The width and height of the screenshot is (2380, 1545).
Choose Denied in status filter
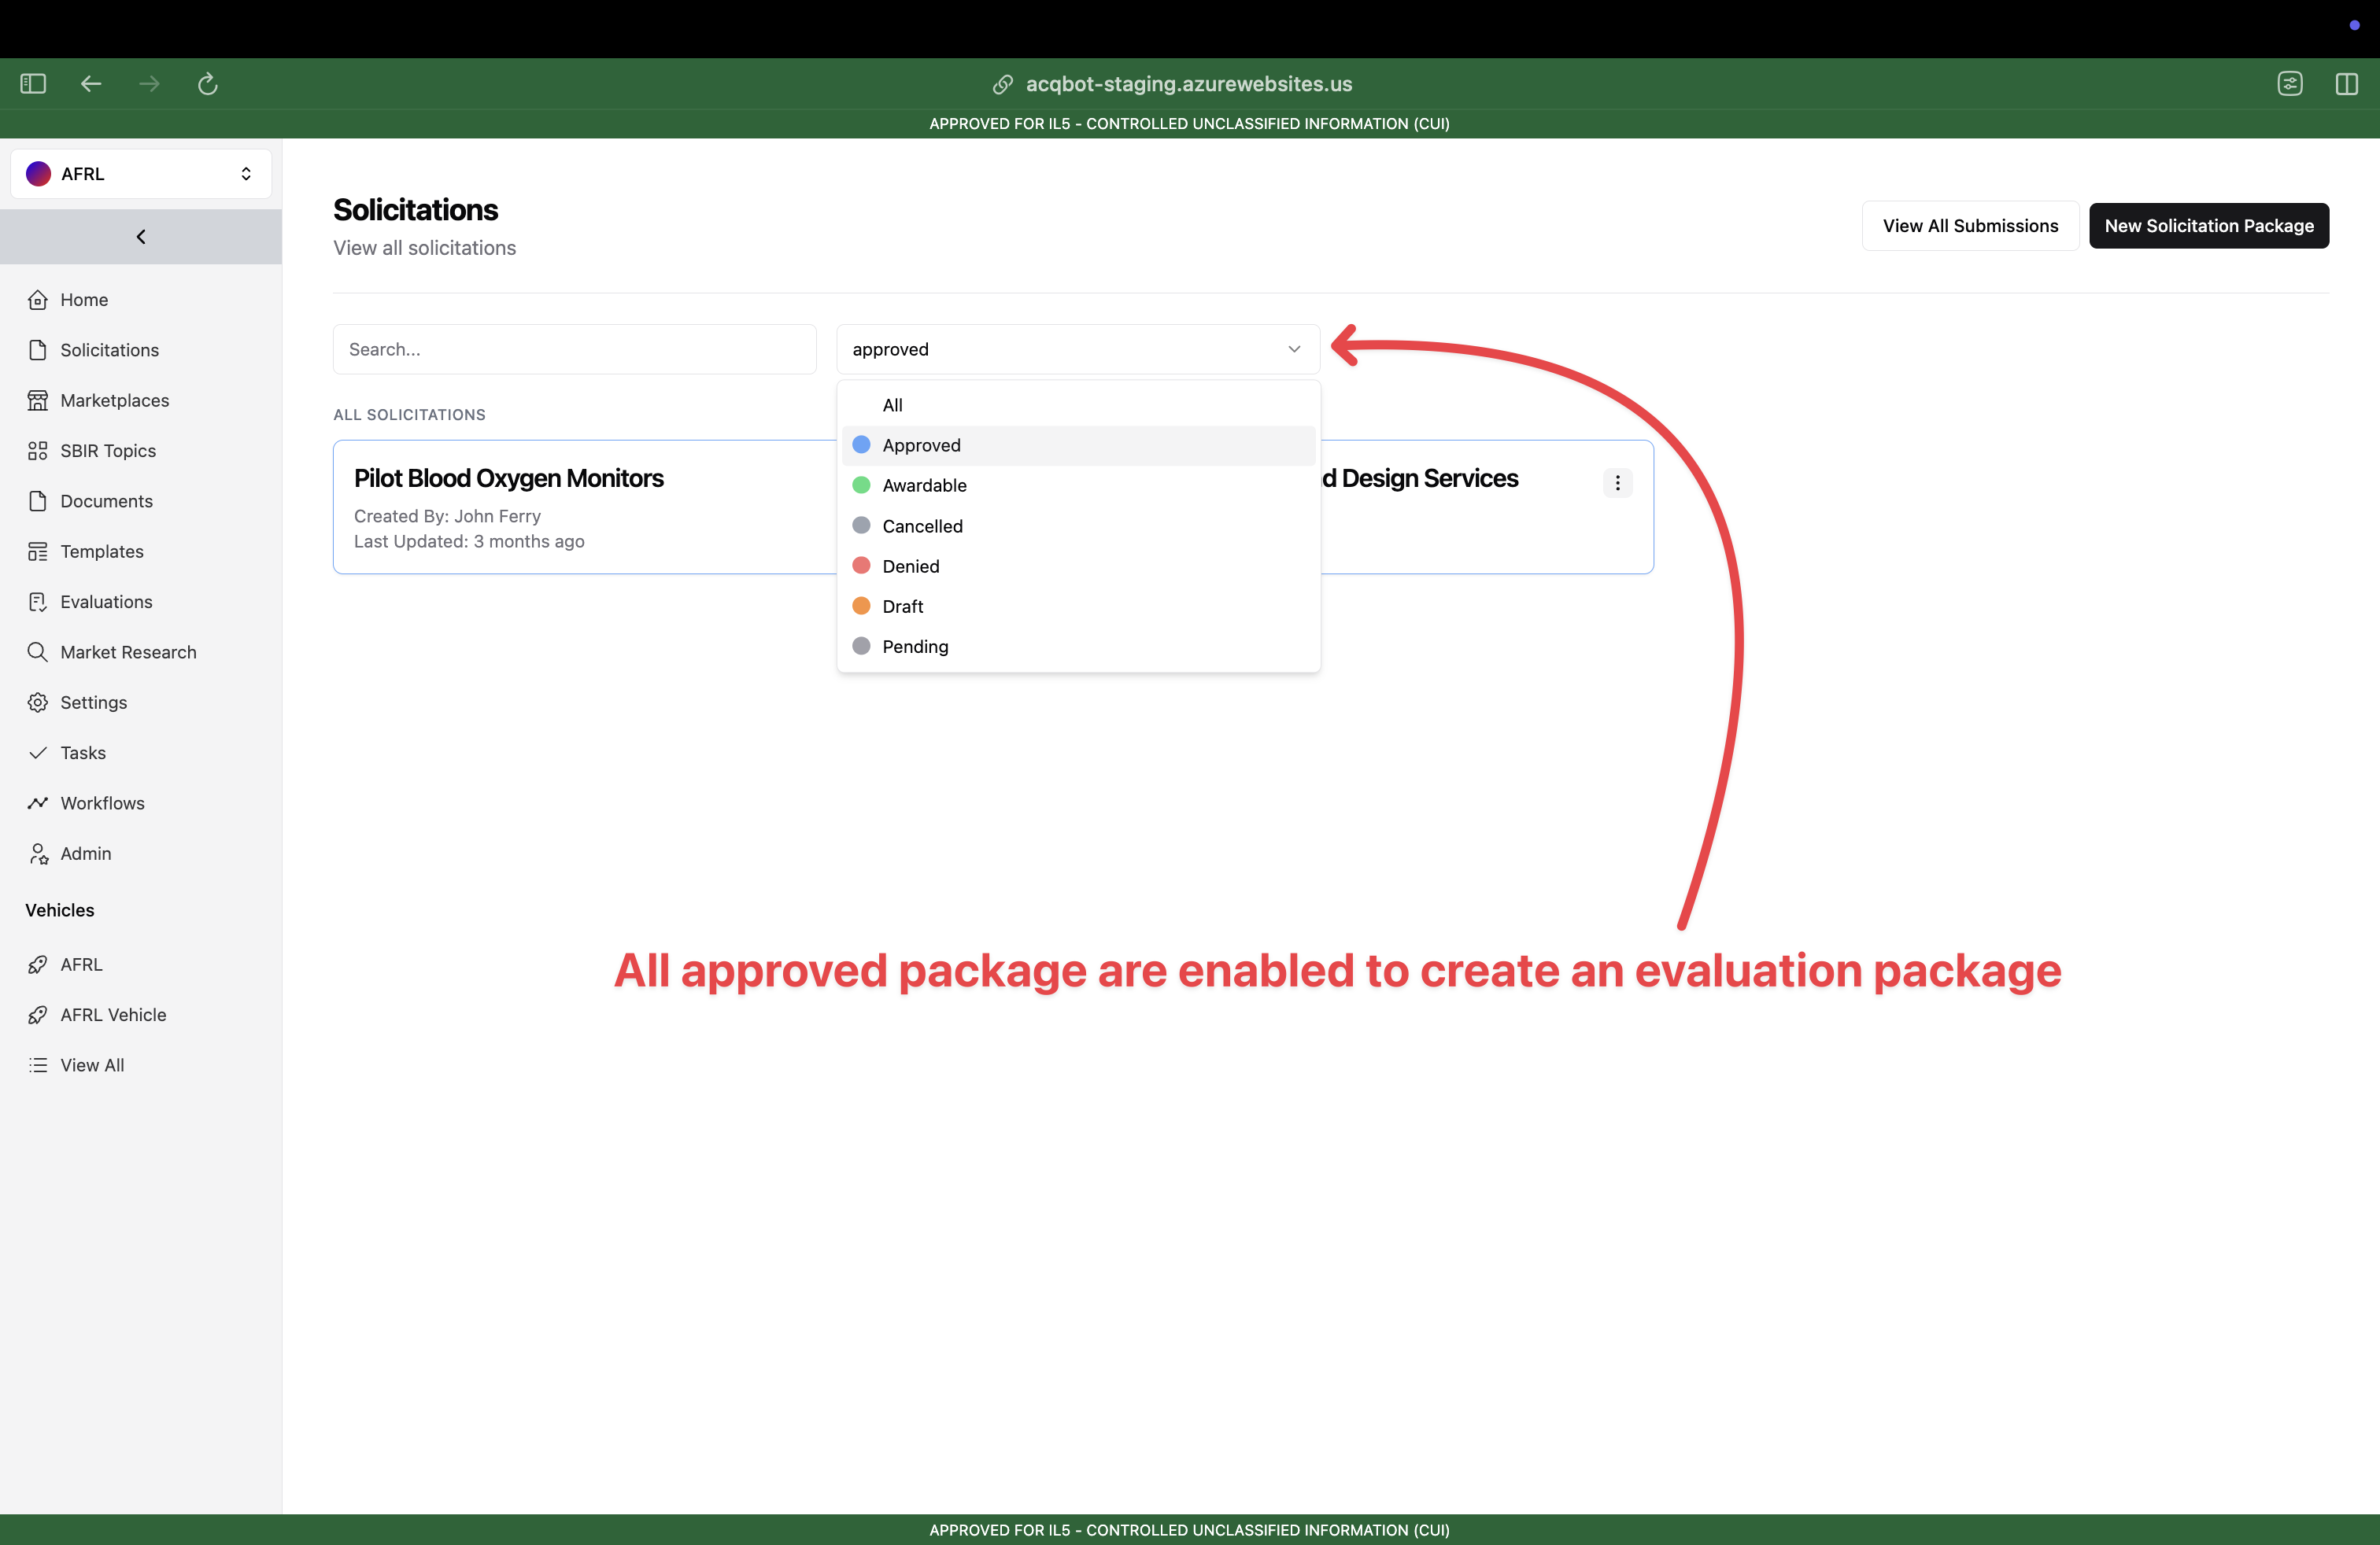coord(1078,566)
